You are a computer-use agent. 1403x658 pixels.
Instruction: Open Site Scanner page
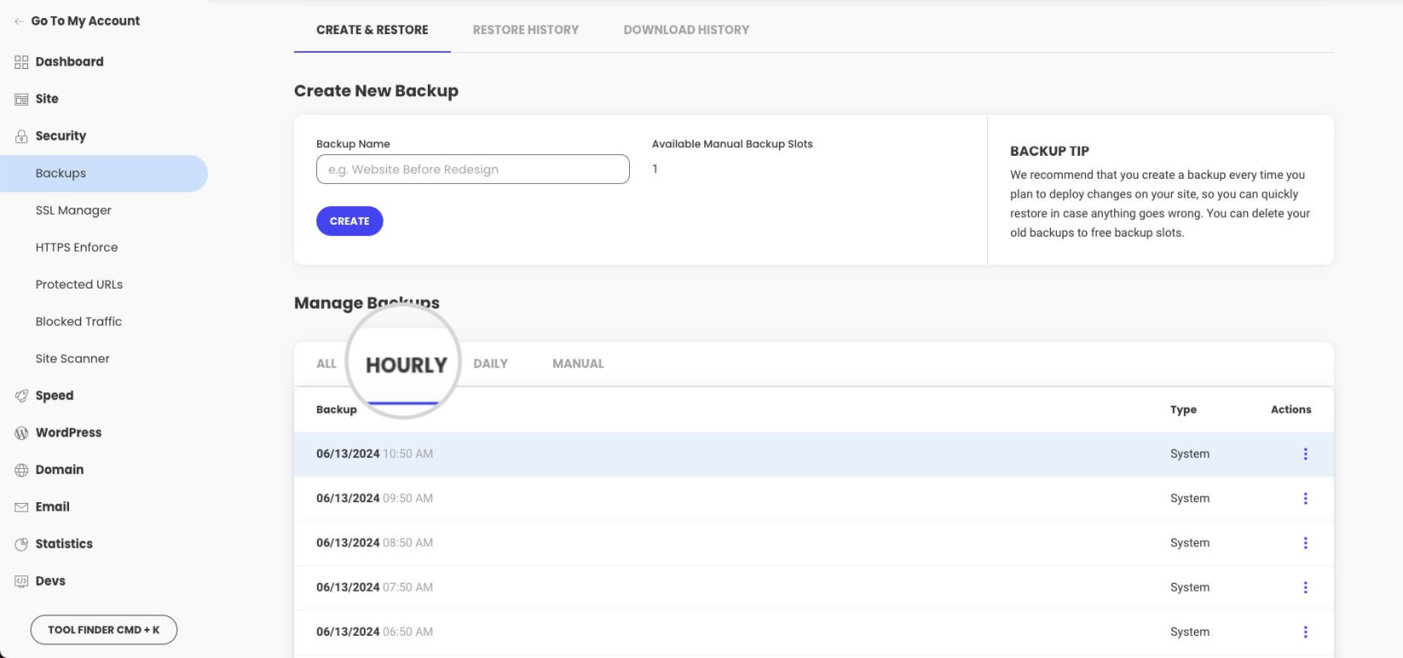(x=72, y=358)
